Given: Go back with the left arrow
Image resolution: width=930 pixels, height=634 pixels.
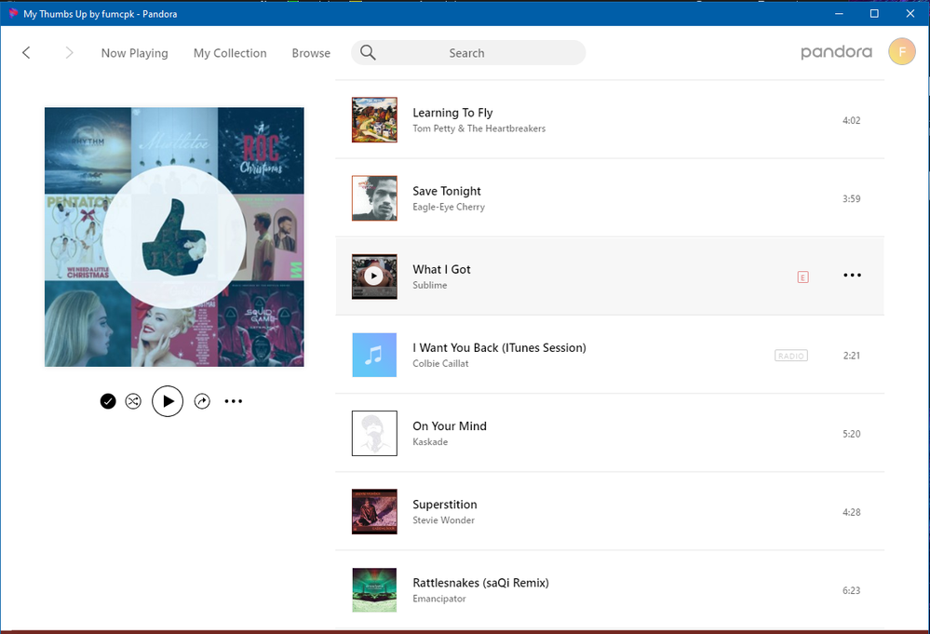Looking at the screenshot, I should tap(26, 53).
